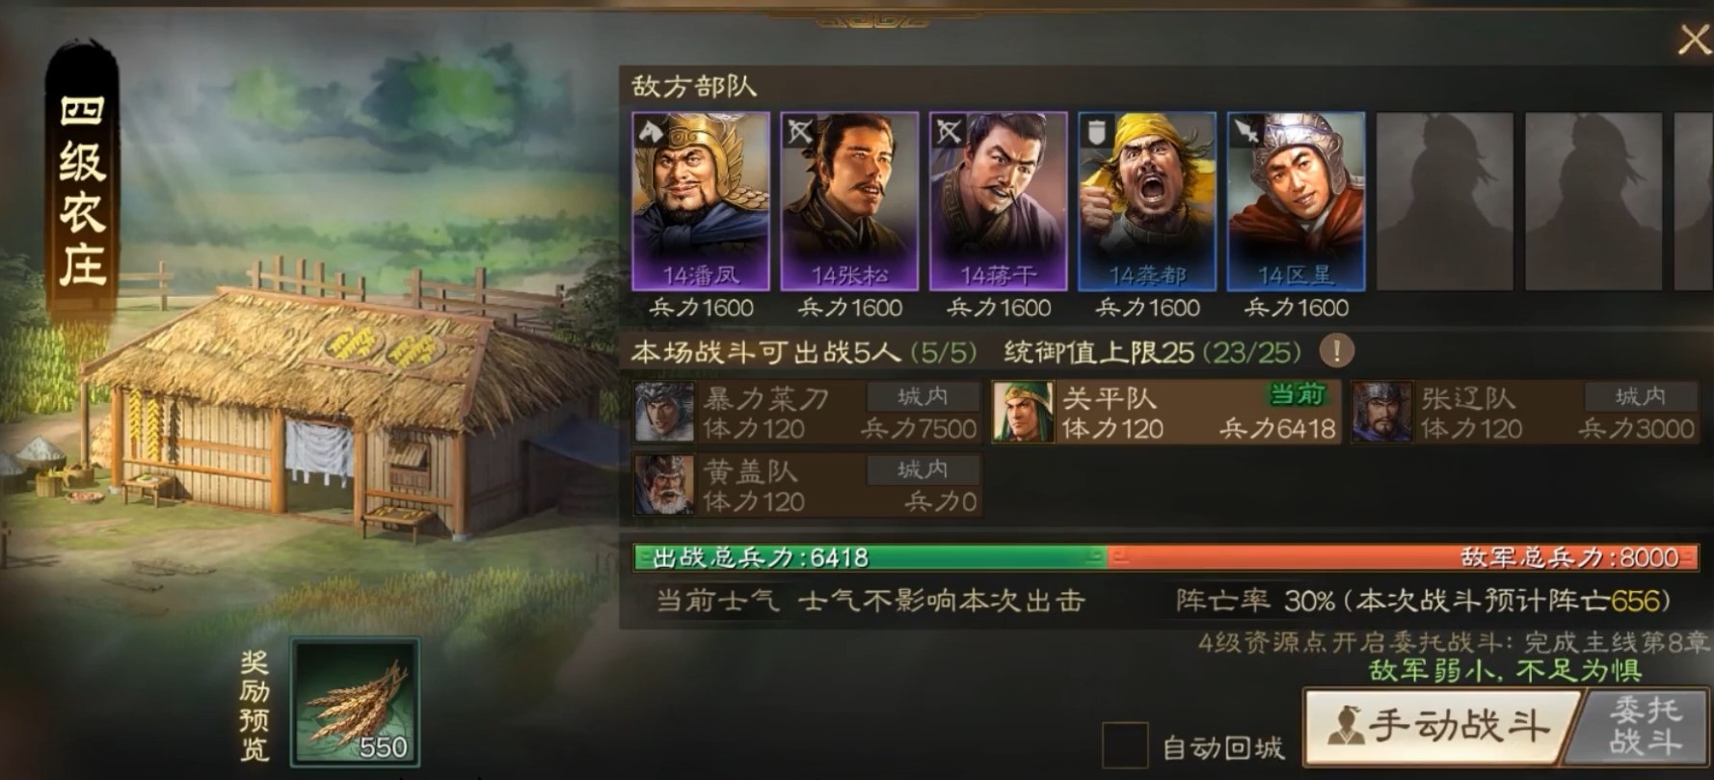Screen dimensions: 1714x780
Task: Choose the 关平队 current team
Action: point(1165,413)
